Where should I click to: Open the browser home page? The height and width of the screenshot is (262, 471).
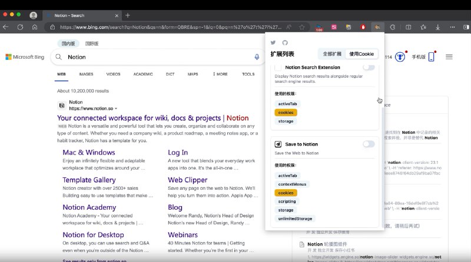point(35,27)
